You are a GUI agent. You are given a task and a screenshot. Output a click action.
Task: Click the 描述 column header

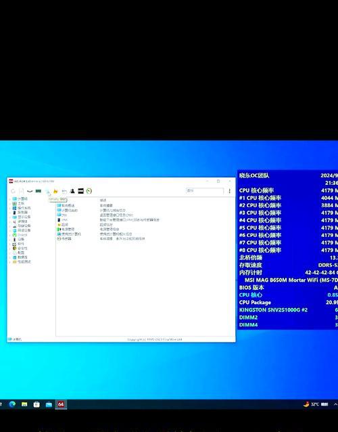pos(103,200)
